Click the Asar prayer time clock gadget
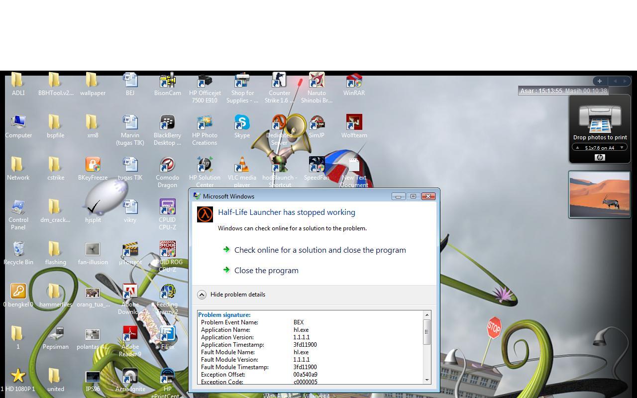Screen dimensions: 637x398 coord(563,91)
